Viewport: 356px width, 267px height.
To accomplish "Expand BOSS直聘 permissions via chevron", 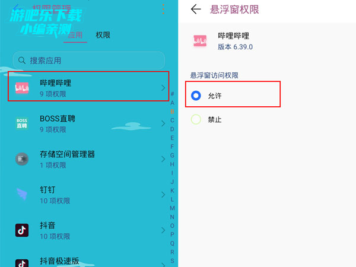I will pyautogui.click(x=163, y=123).
